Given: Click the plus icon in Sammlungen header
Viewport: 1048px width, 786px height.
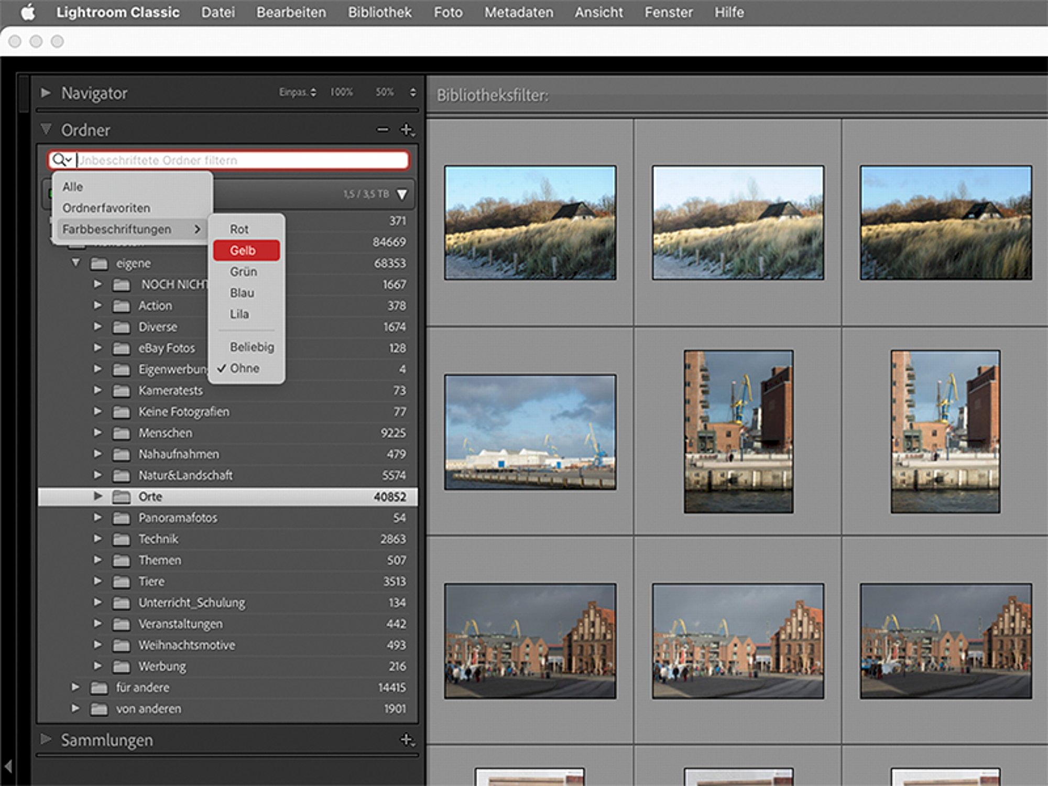Looking at the screenshot, I should point(407,739).
